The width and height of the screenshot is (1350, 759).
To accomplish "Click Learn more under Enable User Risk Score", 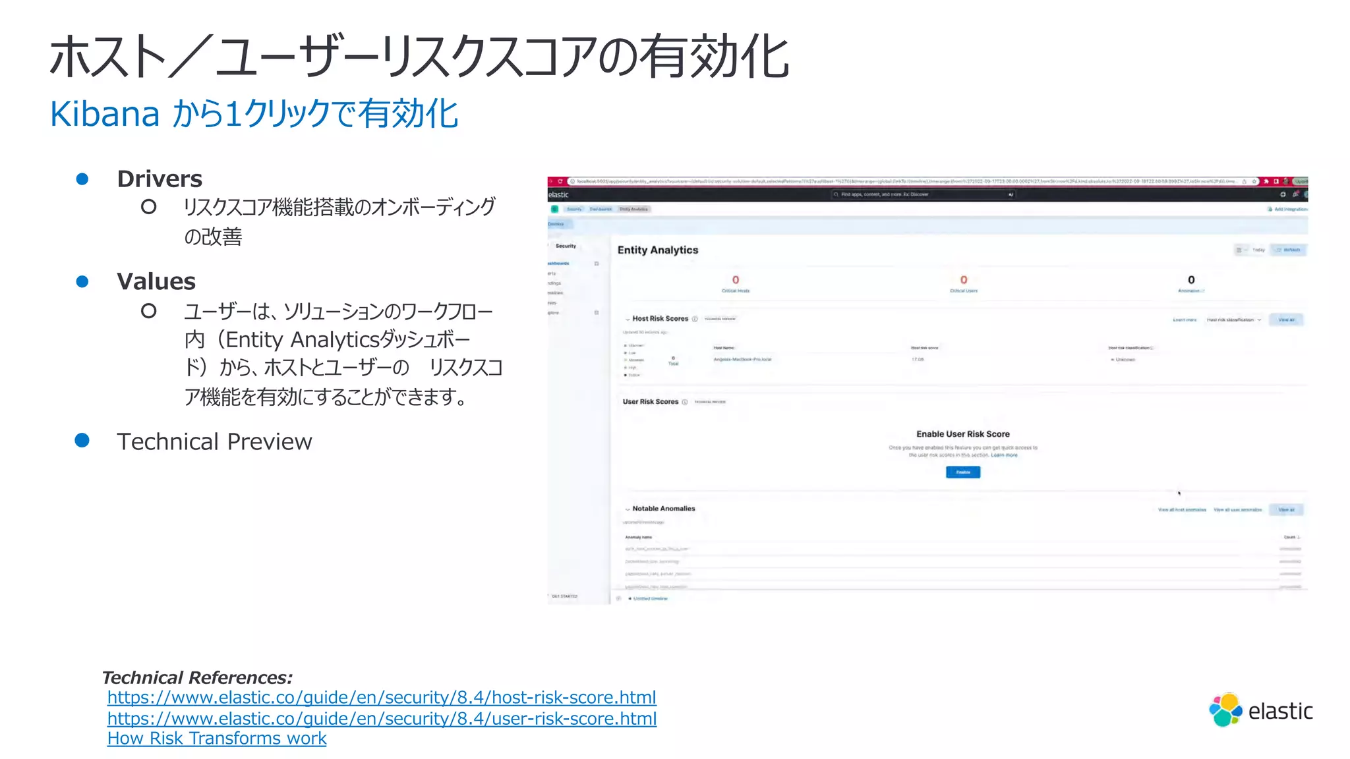I will 1004,455.
